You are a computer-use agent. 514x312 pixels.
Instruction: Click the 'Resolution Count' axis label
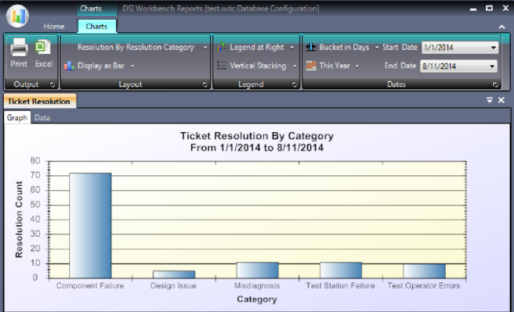[19, 220]
